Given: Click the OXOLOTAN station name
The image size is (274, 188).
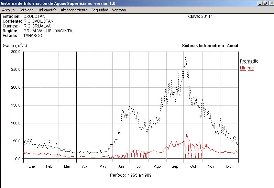Looking at the screenshot, I should (x=34, y=16).
